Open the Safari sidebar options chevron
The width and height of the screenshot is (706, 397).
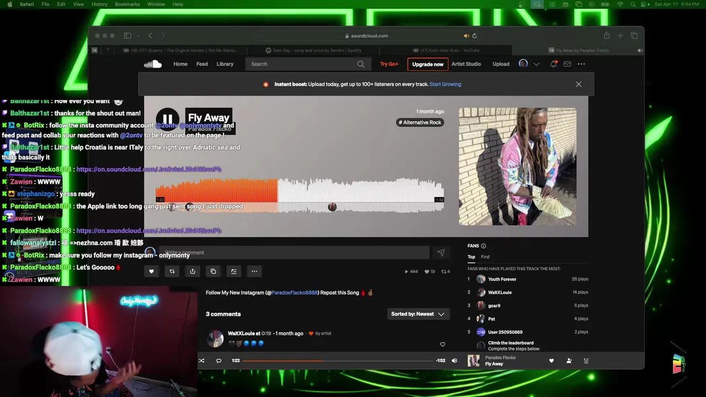click(138, 36)
